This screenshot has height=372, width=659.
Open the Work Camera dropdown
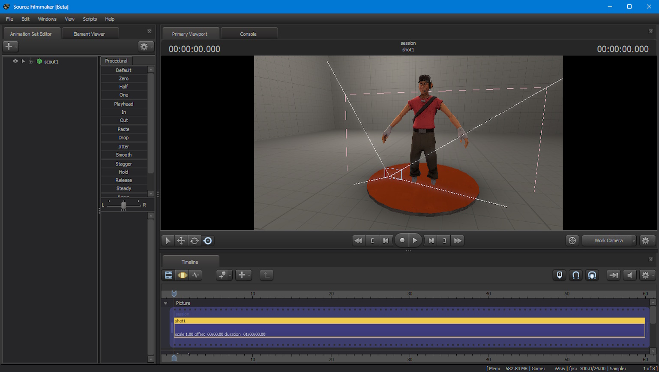pos(608,240)
